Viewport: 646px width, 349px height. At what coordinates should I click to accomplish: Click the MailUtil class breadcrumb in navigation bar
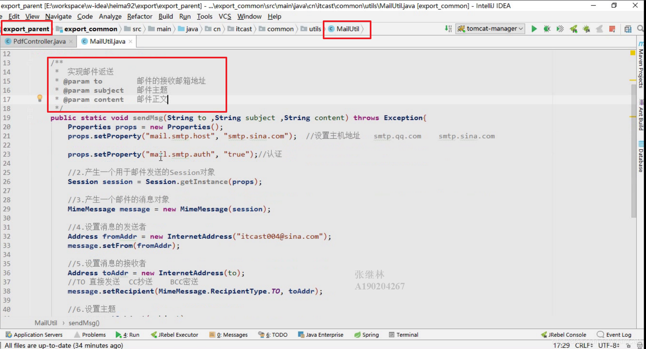344,29
